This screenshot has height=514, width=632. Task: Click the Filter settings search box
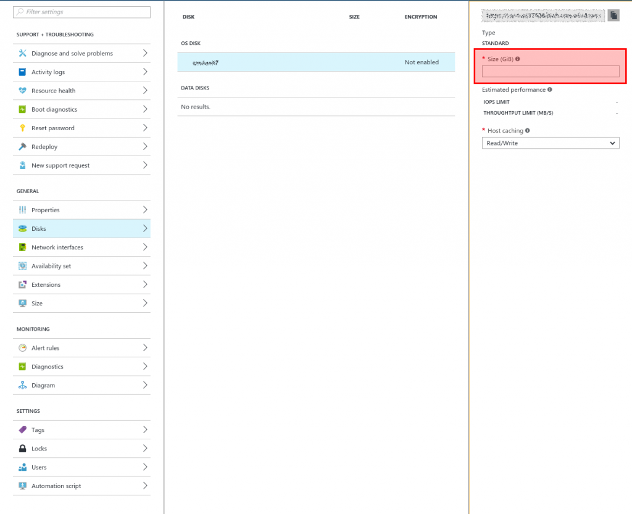click(81, 12)
